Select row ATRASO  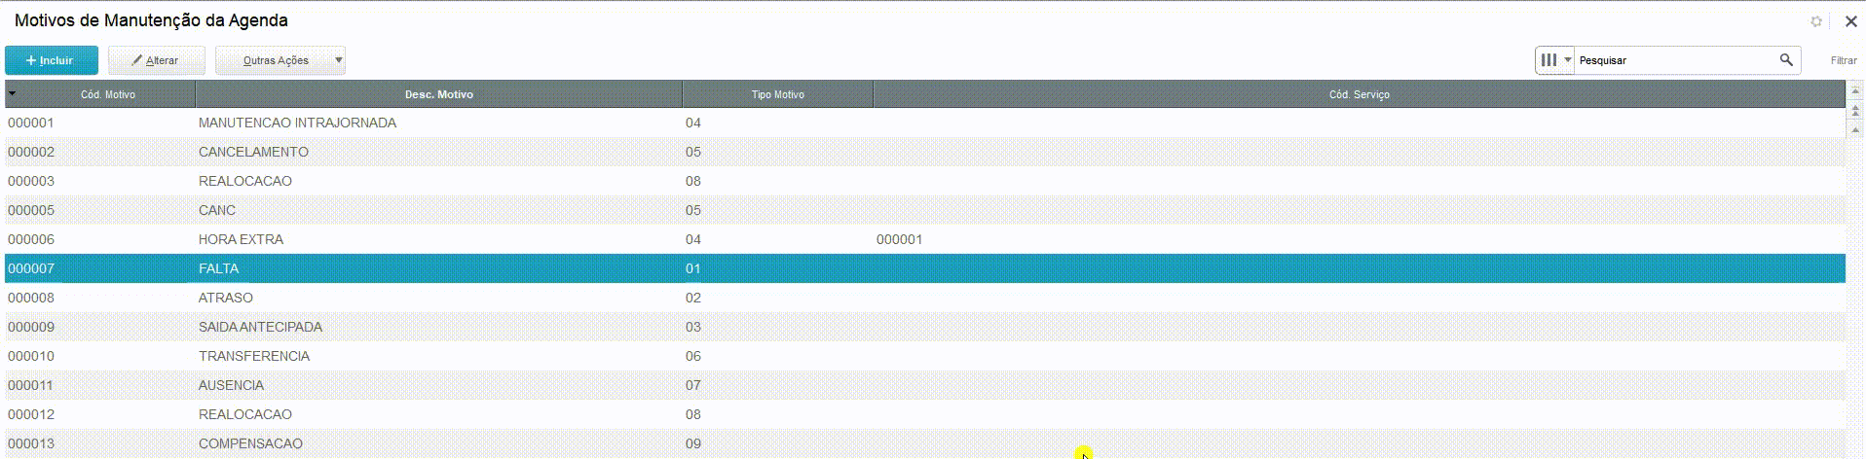[925, 298]
